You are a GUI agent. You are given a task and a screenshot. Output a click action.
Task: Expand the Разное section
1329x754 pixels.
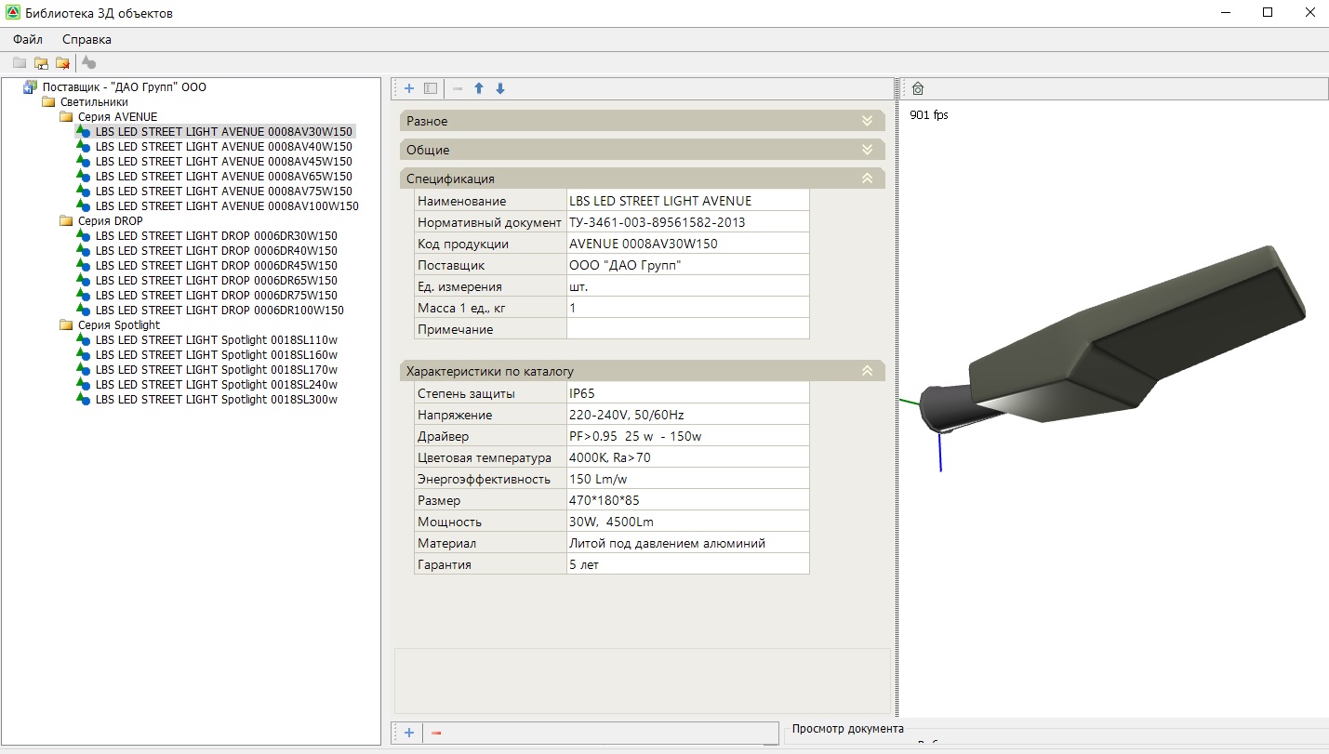pyautogui.click(x=867, y=121)
